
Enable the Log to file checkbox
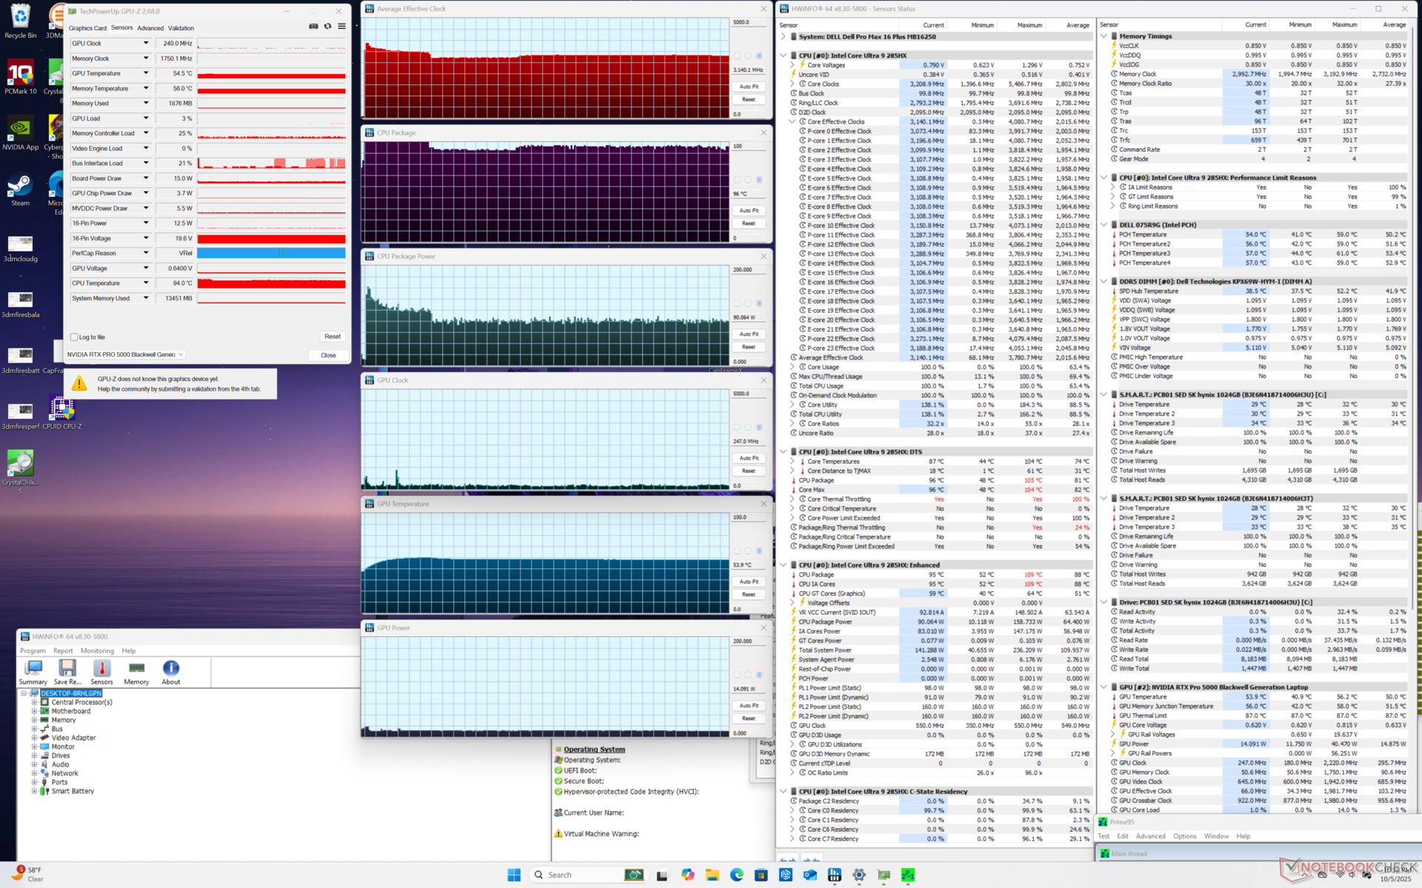pyautogui.click(x=74, y=337)
